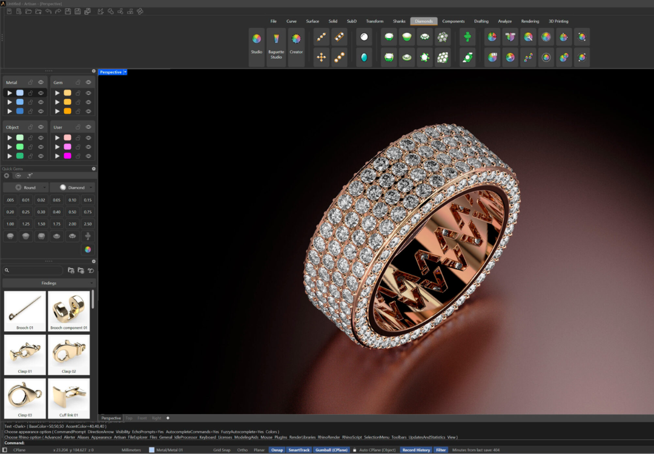The image size is (654, 454).
Task: Open layer panel settings gear
Action: tap(94, 71)
